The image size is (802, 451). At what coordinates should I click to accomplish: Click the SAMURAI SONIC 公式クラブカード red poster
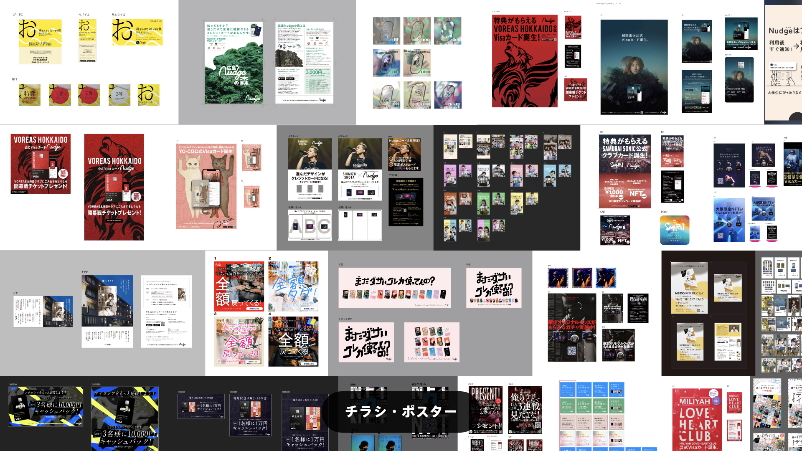(624, 171)
